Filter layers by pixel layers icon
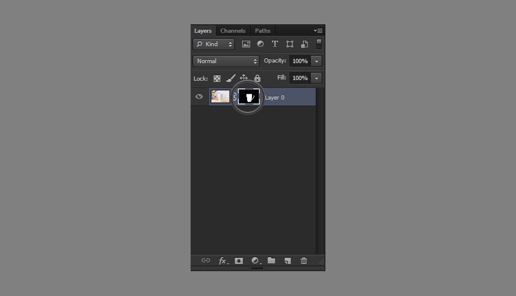516x296 pixels. click(246, 44)
